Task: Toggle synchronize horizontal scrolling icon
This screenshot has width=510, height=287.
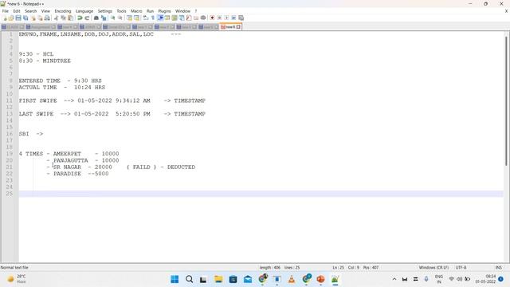Action: (x=136, y=18)
